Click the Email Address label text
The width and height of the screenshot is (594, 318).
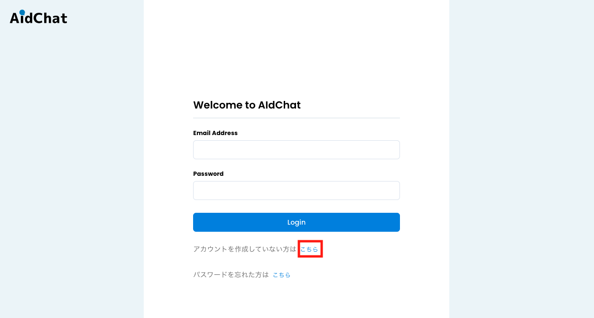(x=215, y=133)
